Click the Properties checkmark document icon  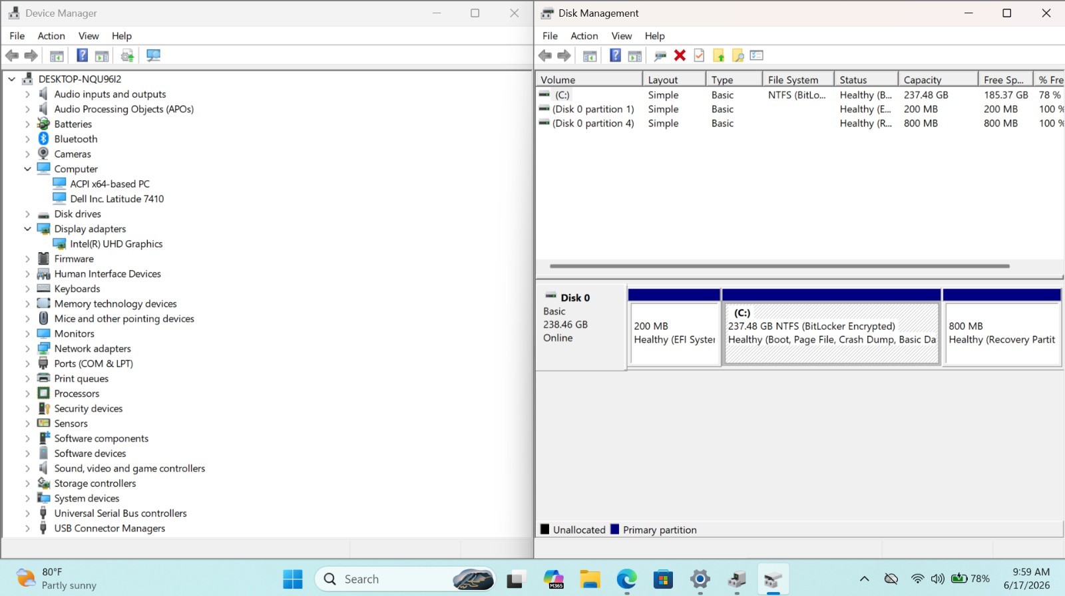(x=699, y=56)
